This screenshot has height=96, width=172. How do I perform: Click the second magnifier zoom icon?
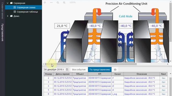click(x=64, y=2)
